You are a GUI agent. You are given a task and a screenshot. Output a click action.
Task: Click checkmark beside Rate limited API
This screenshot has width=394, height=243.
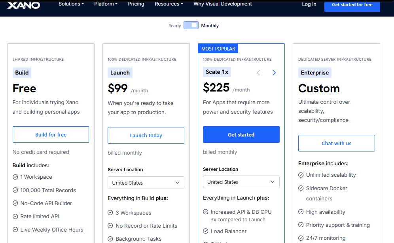(x=15, y=216)
